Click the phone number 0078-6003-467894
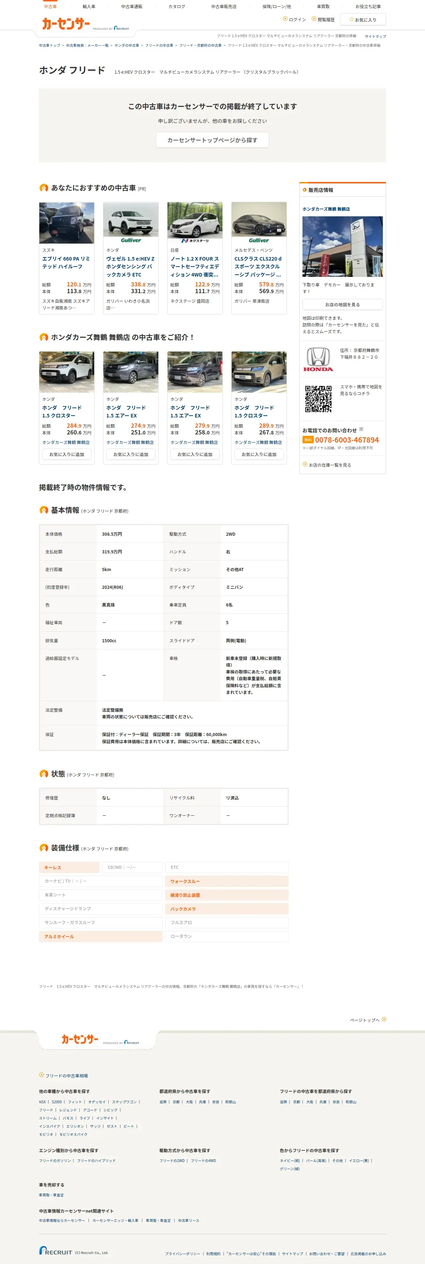This screenshot has height=1264, width=425. [x=346, y=440]
